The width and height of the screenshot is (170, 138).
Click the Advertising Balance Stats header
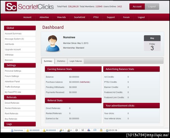[131, 69]
